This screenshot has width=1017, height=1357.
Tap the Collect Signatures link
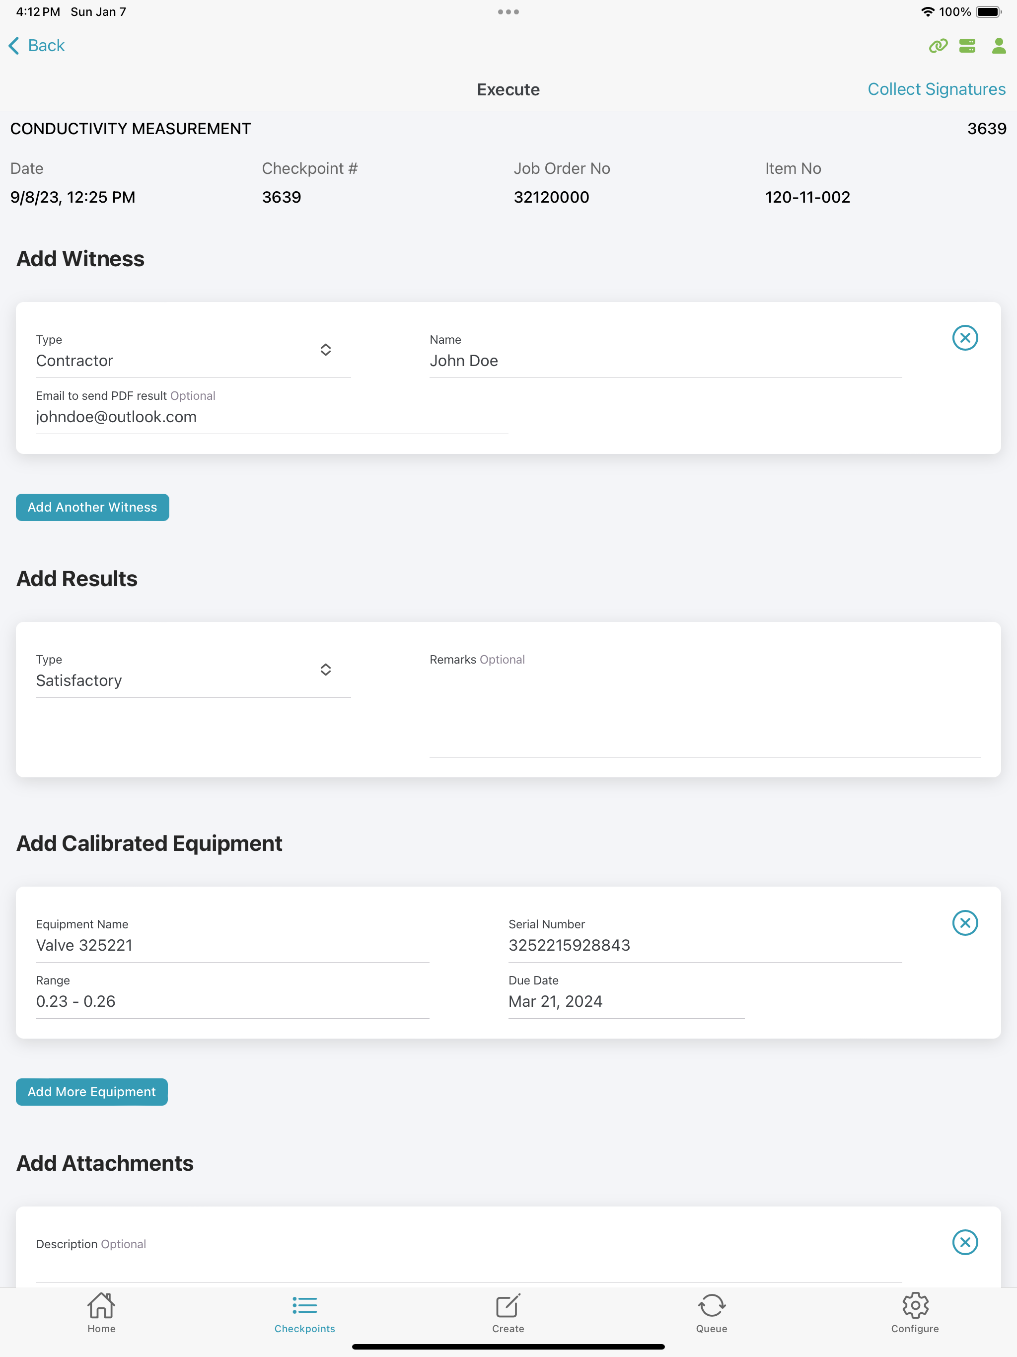click(x=936, y=89)
